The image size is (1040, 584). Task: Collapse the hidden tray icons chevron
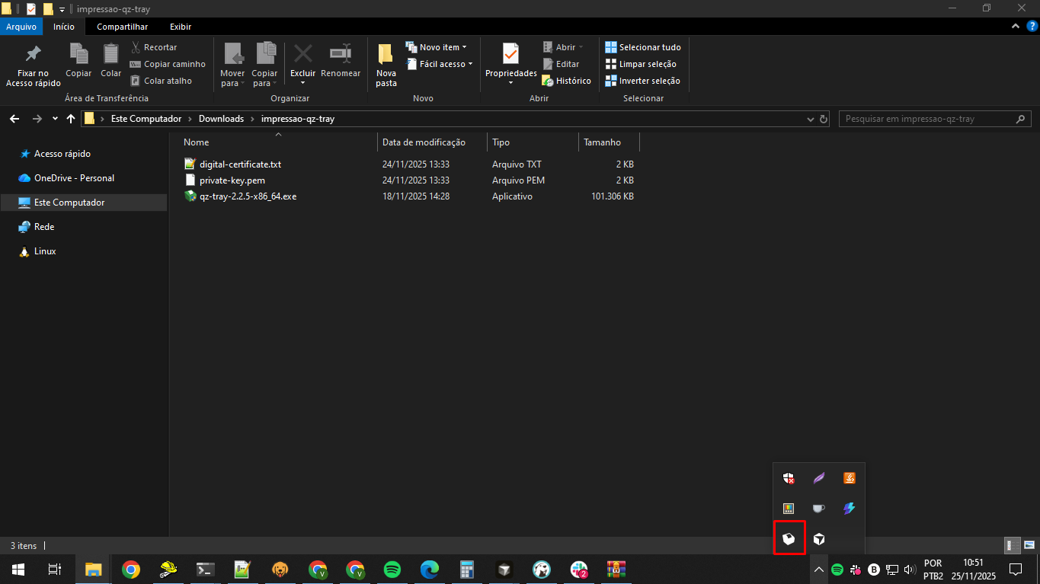coord(818,570)
